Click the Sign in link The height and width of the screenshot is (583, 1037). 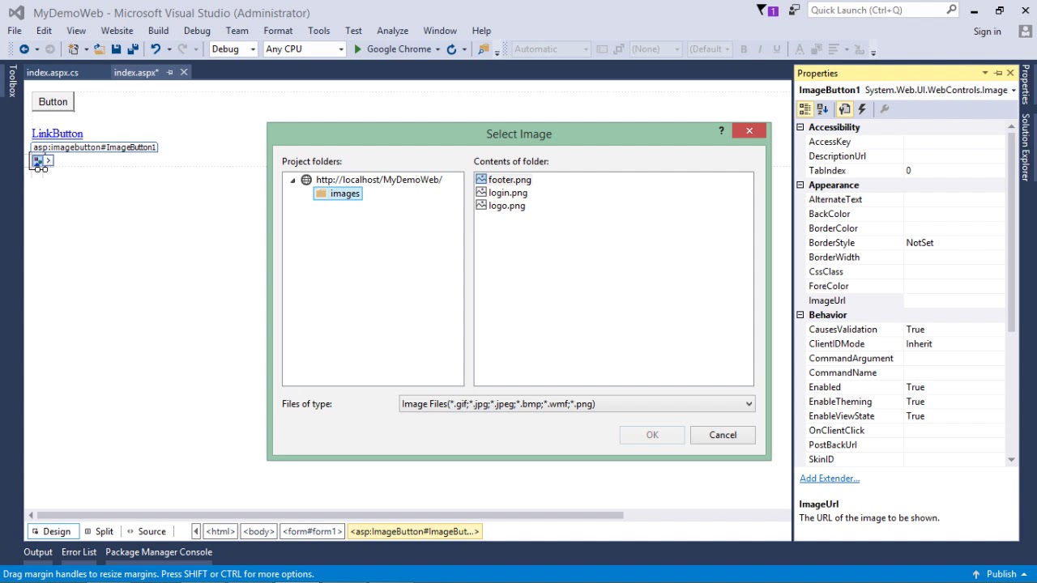[988, 32]
